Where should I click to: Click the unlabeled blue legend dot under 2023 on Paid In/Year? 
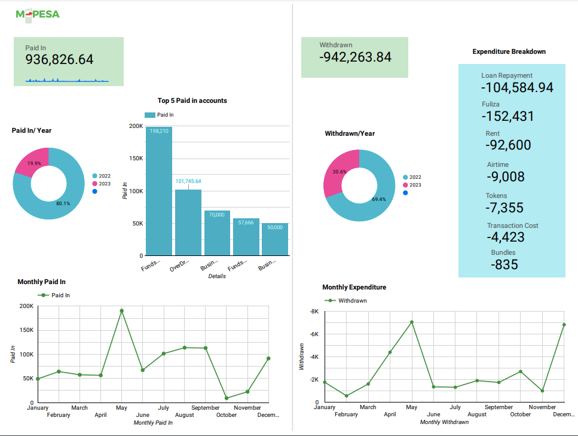click(94, 192)
